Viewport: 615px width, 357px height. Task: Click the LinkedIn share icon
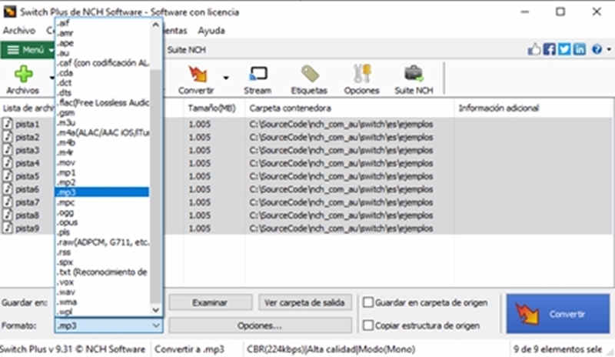pyautogui.click(x=579, y=49)
